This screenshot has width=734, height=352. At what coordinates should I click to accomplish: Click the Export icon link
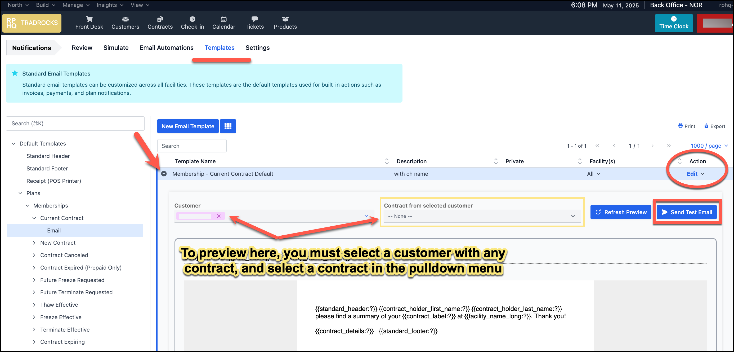715,126
